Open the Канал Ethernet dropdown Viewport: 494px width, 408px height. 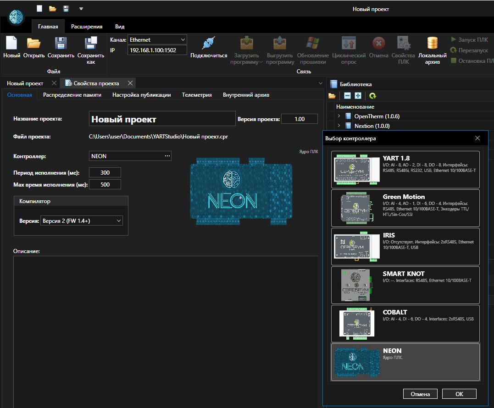pos(157,40)
